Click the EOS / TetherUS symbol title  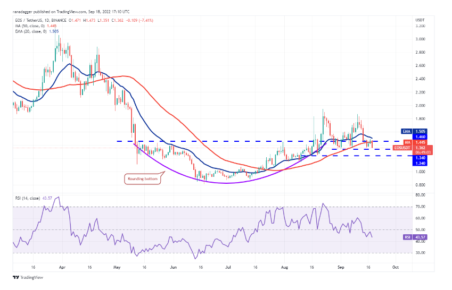[28, 20]
